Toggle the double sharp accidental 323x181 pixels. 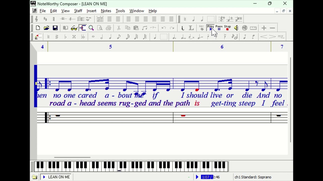74,37
